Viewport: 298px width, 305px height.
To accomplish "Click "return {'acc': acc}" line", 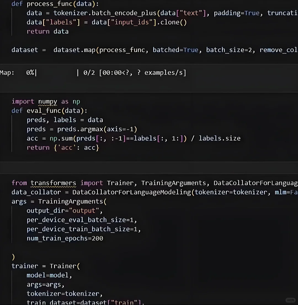I will point(63,148).
